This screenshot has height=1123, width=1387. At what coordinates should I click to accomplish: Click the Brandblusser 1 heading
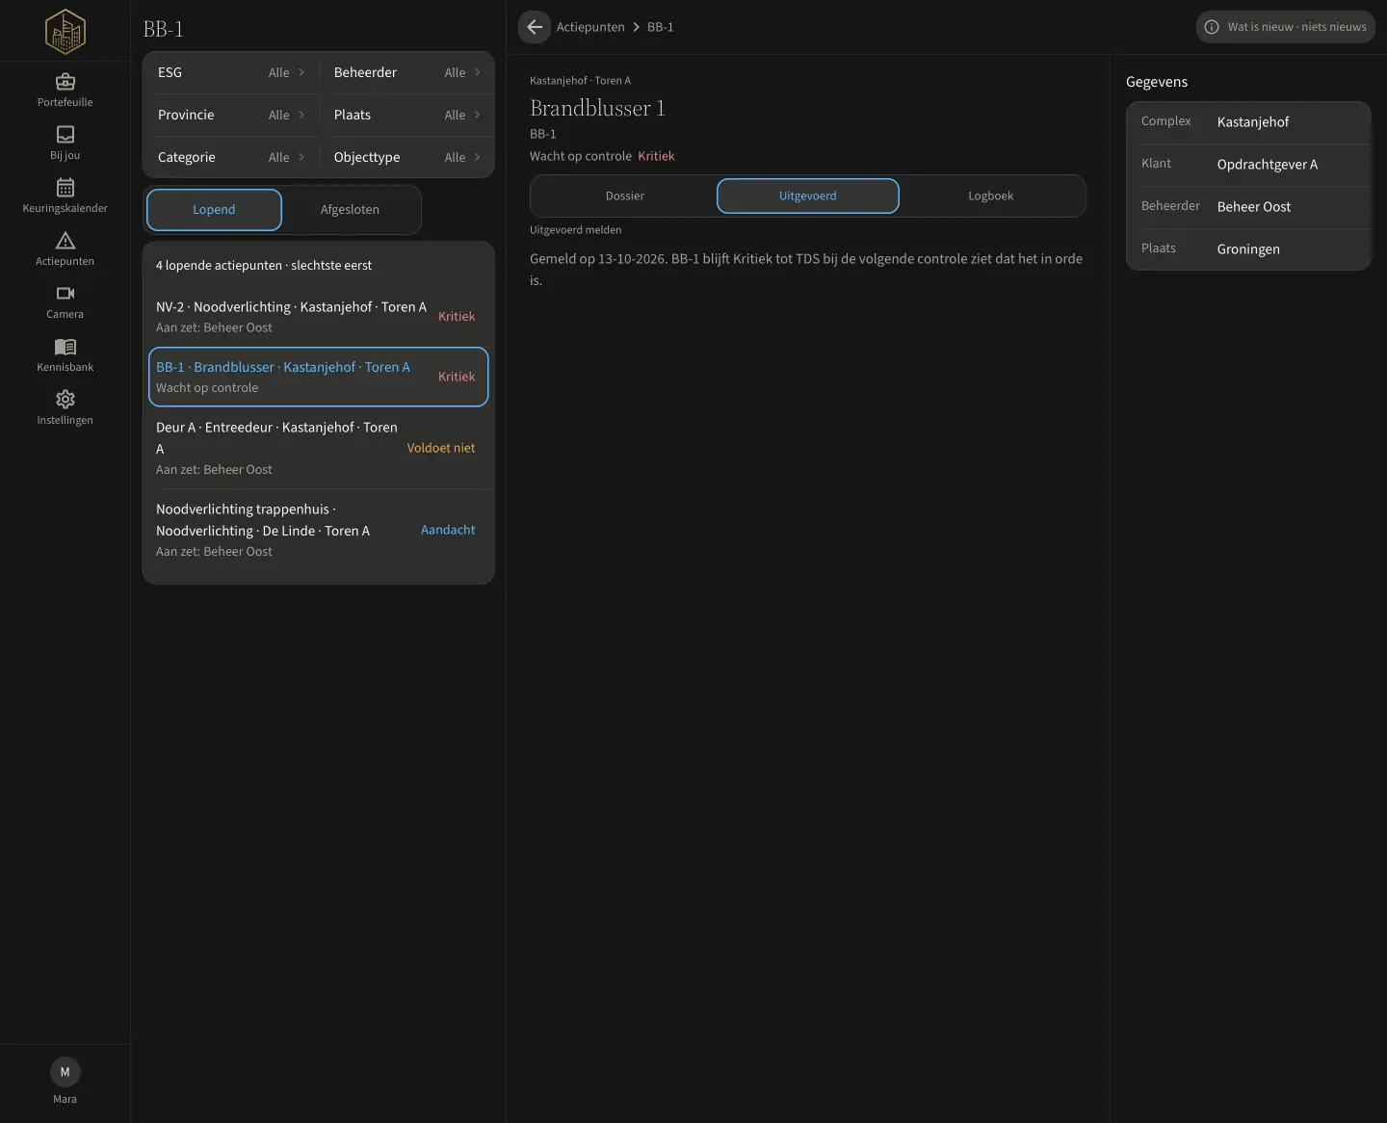tap(597, 108)
